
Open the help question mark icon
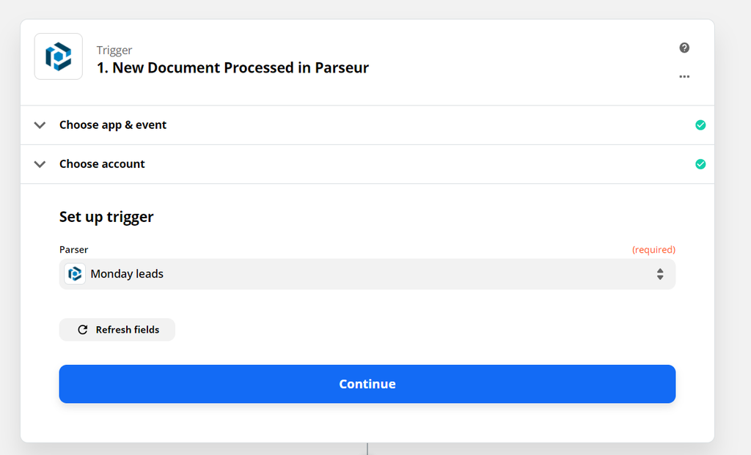click(x=684, y=48)
